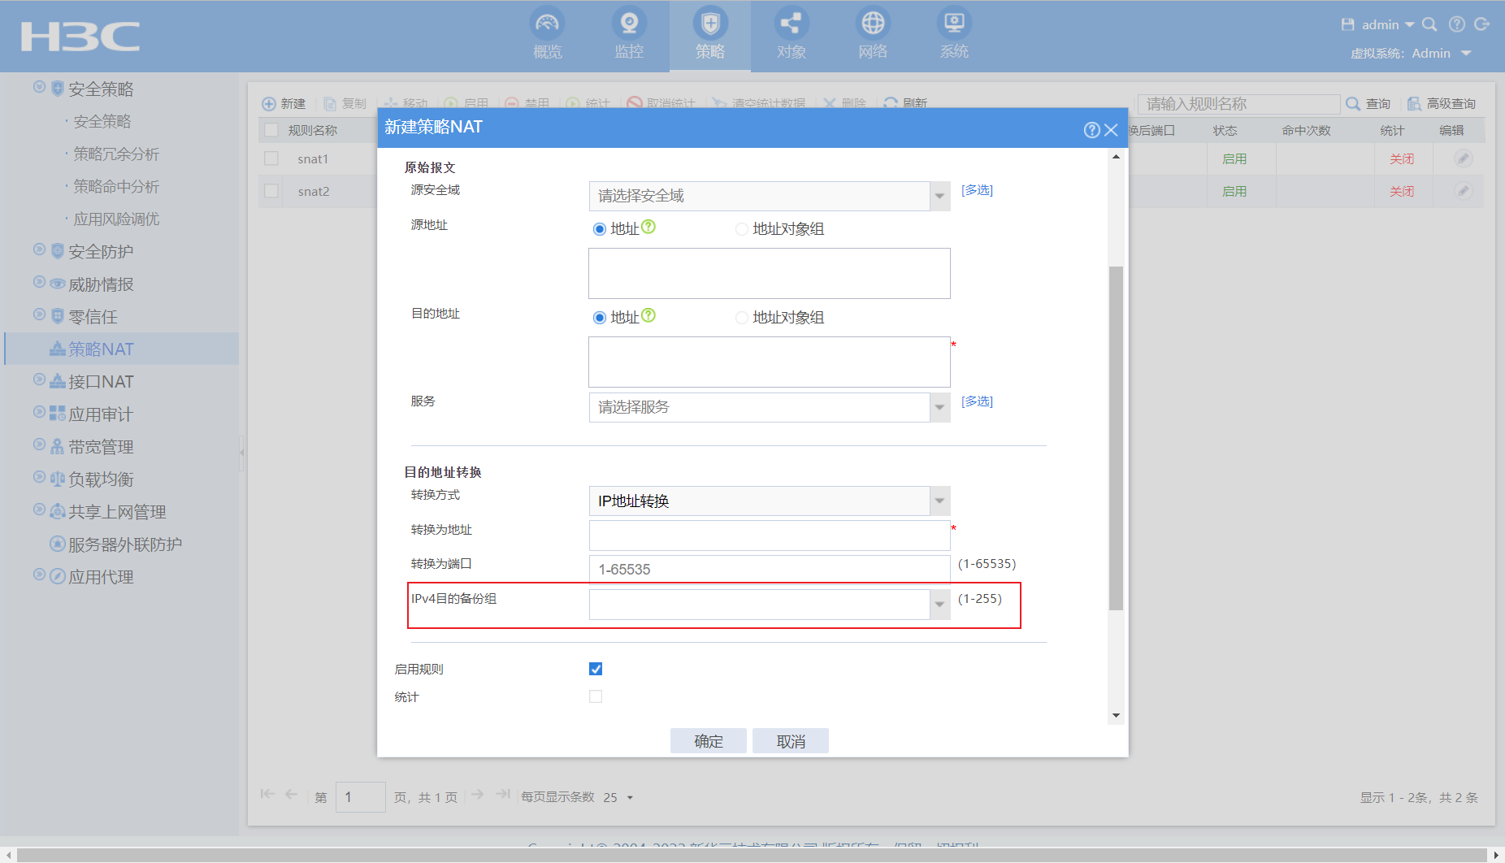
Task: Open the admin user dropdown
Action: click(1388, 24)
